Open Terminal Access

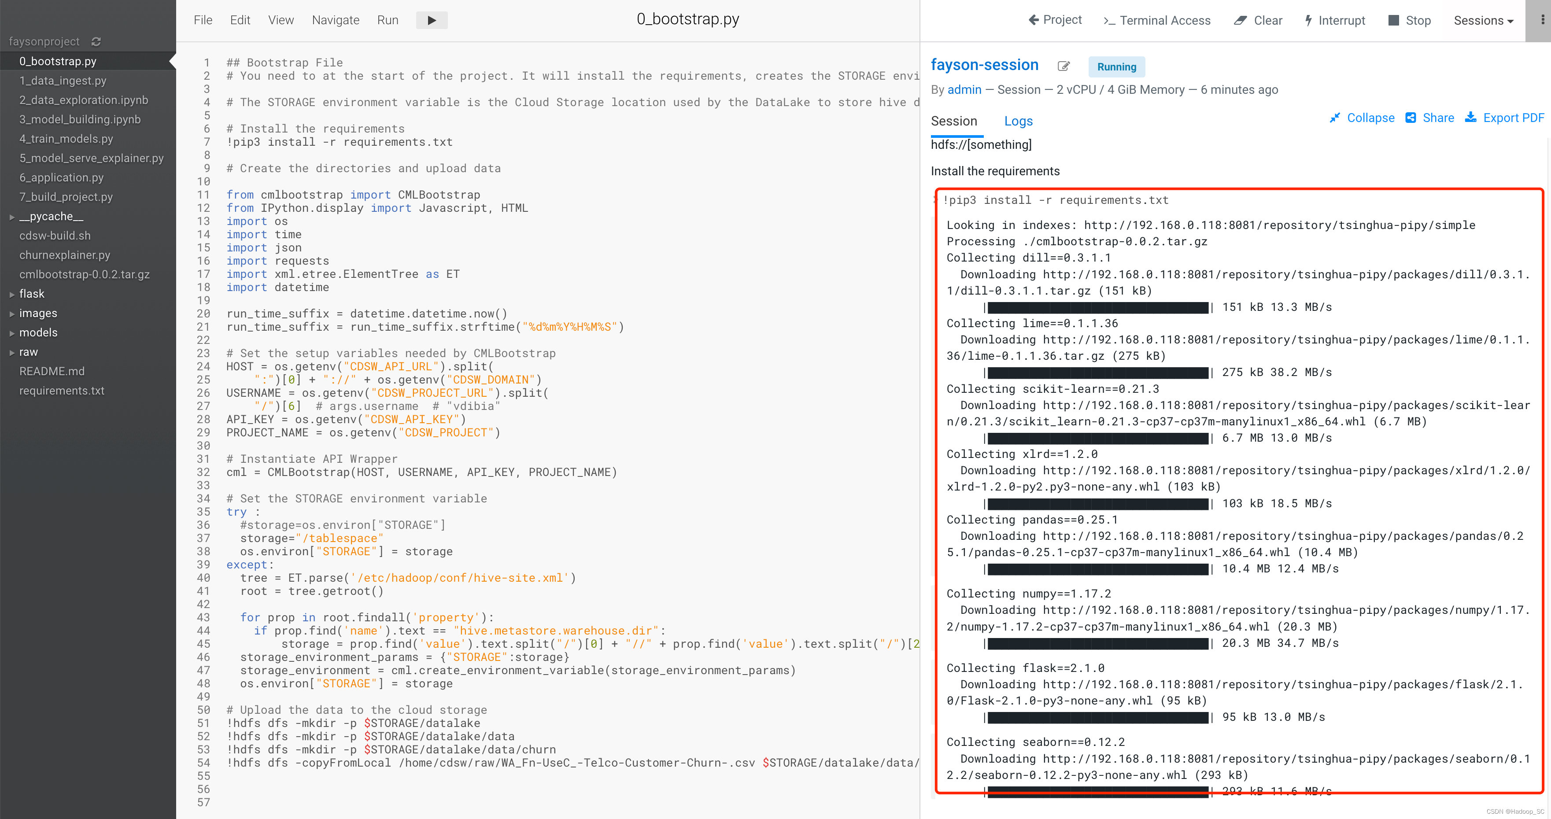[x=1156, y=20]
